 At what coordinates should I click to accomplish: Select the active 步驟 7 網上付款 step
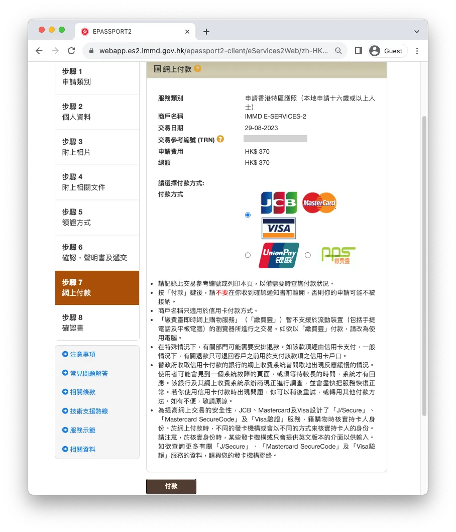tap(97, 288)
